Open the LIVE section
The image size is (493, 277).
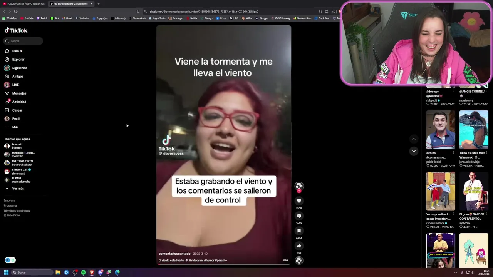(x=12, y=85)
